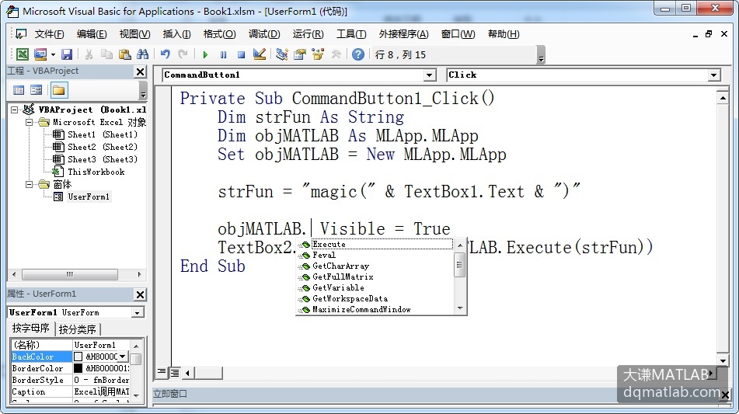Toggle Design Mode icon

coord(260,54)
